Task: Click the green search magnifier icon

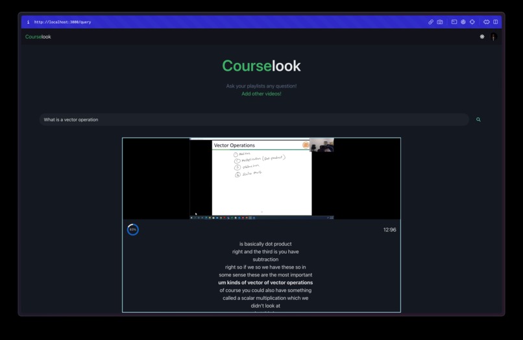Action: point(478,119)
